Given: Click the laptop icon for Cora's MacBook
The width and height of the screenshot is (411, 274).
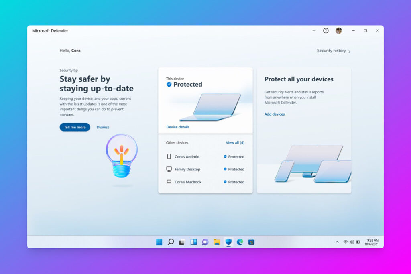Looking at the screenshot, I should 169,182.
